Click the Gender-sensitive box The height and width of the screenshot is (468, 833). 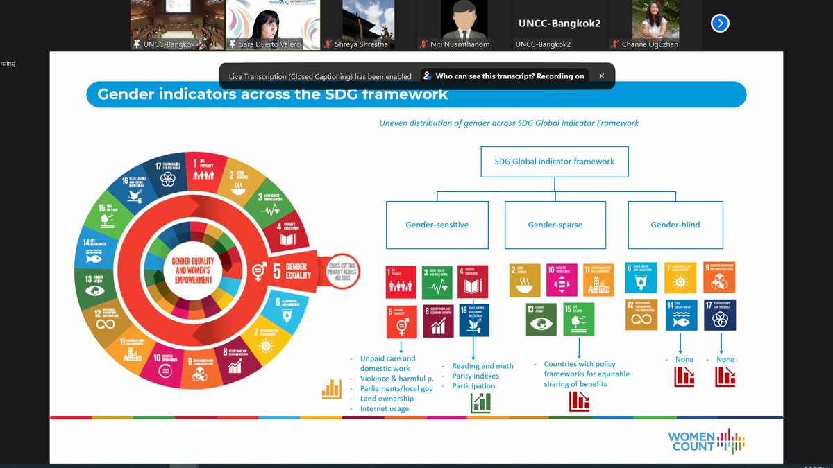(x=437, y=225)
